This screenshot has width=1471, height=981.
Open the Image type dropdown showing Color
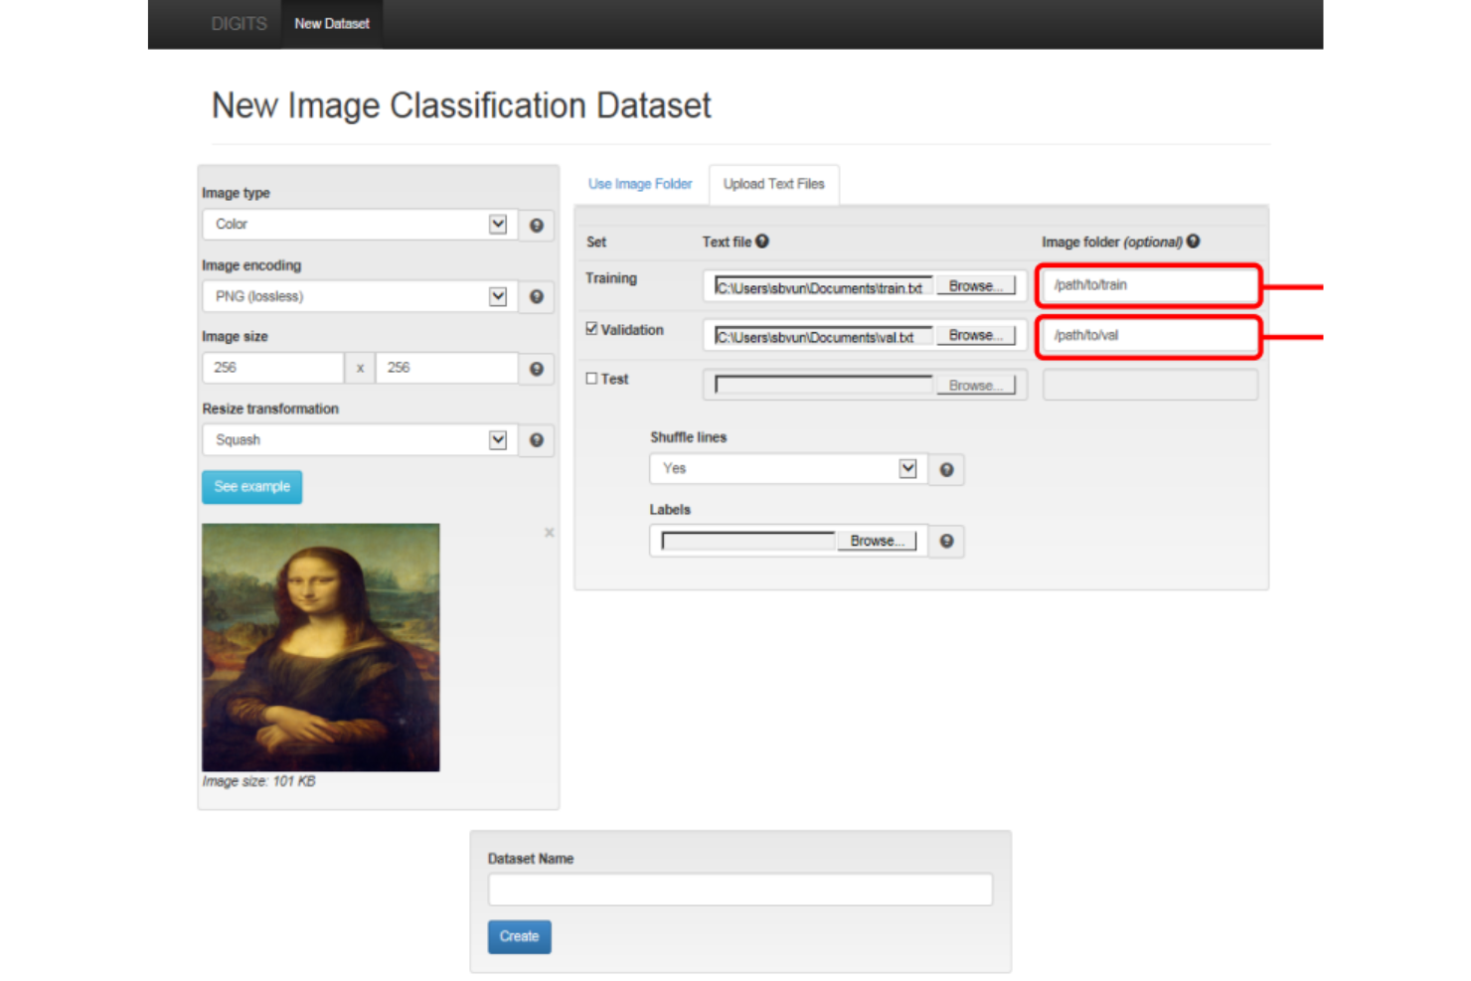[496, 224]
